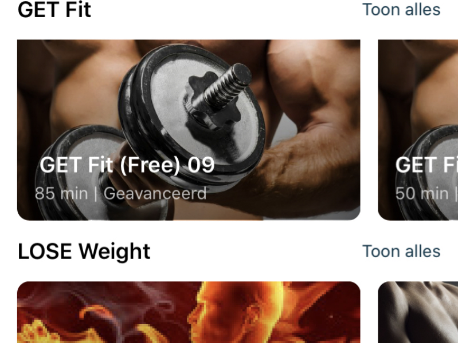Click Toon alles beside GET Fit heading
This screenshot has height=343, width=458.
pos(401,10)
